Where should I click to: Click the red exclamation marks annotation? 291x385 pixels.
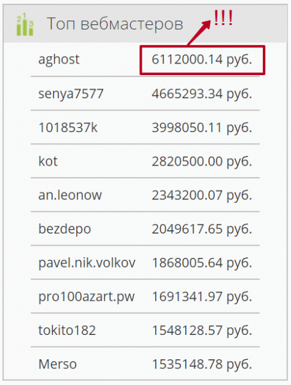point(223,18)
